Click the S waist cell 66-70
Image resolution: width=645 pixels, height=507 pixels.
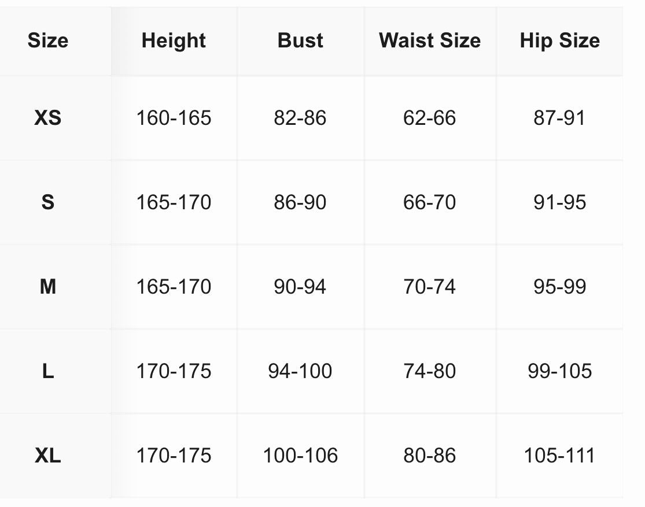pos(430,202)
